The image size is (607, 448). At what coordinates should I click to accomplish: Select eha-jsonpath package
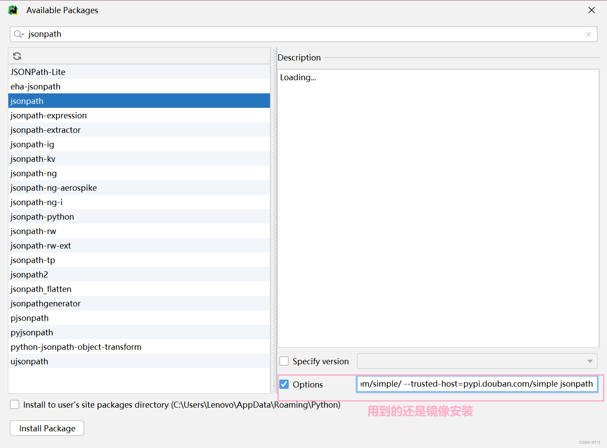click(x=139, y=86)
